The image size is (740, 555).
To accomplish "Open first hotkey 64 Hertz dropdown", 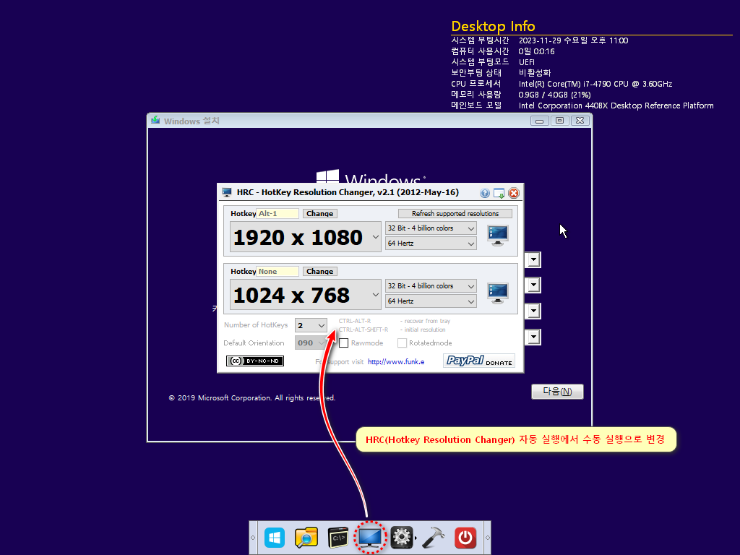I will point(431,244).
